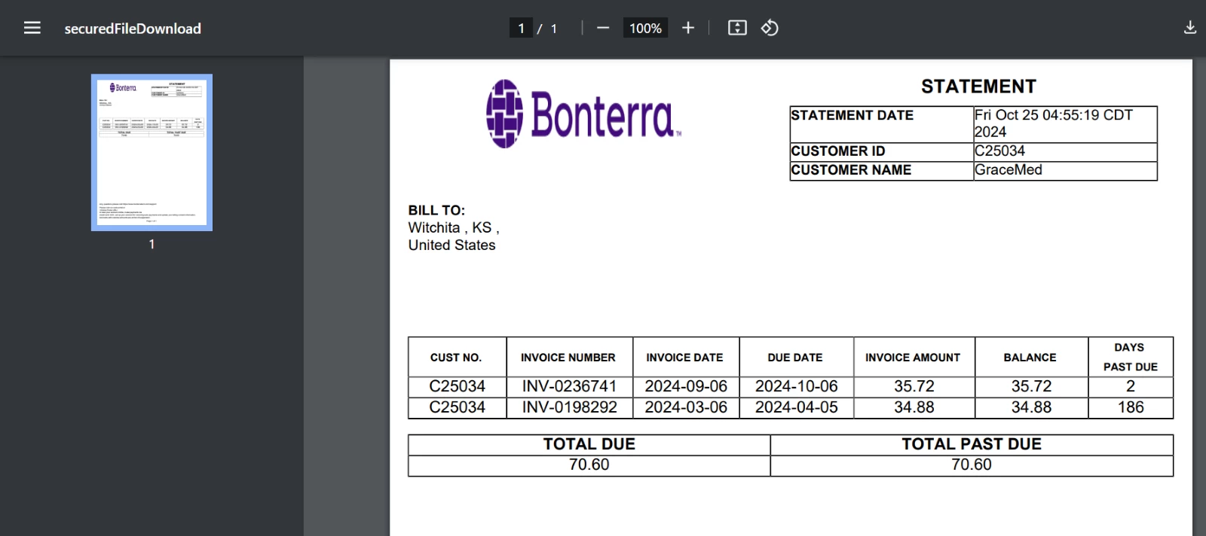Rotate the document counterclockwise
Image resolution: width=1206 pixels, height=536 pixels.
point(770,28)
